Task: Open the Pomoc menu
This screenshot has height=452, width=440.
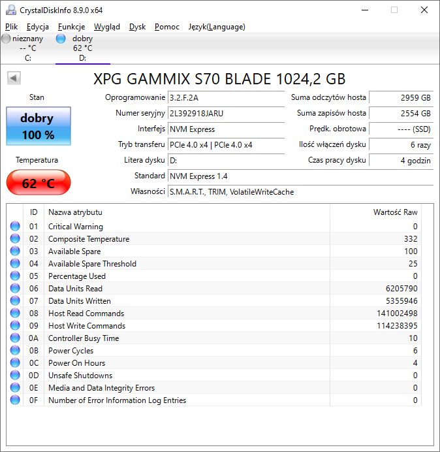Action: pos(167,27)
